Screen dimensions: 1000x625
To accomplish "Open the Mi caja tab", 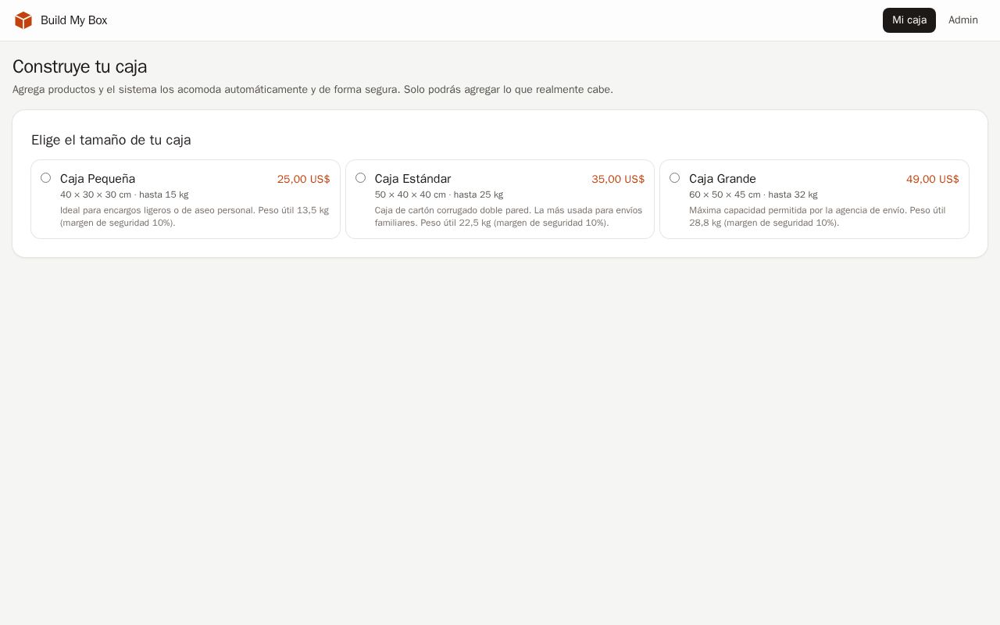I will 909,20.
